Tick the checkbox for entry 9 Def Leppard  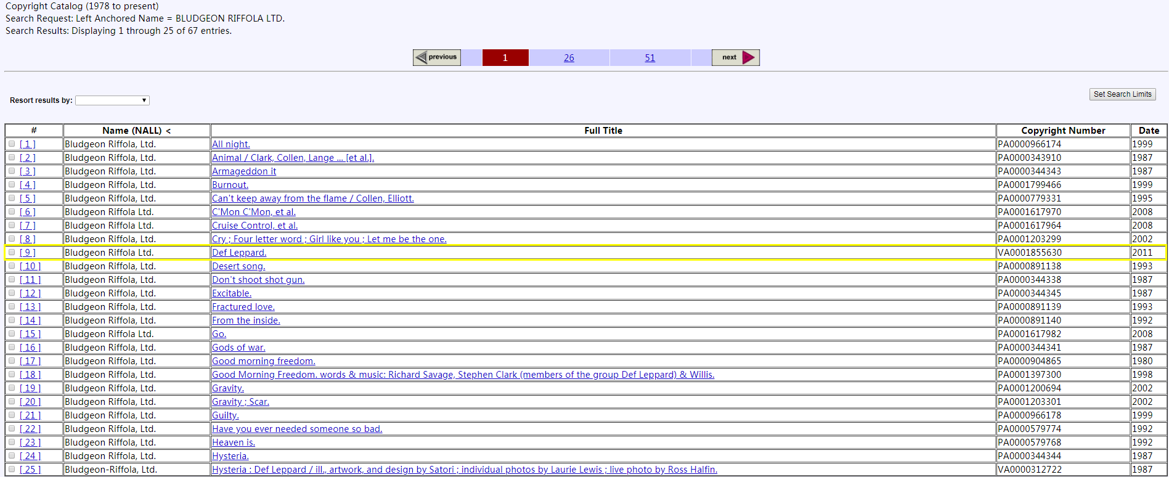pyautogui.click(x=12, y=252)
